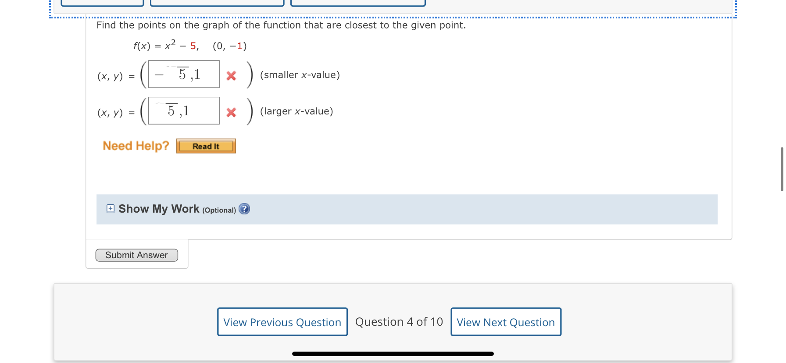786x363 pixels.
Task: Click the black progress bar at the bottom
Action: coord(393,353)
